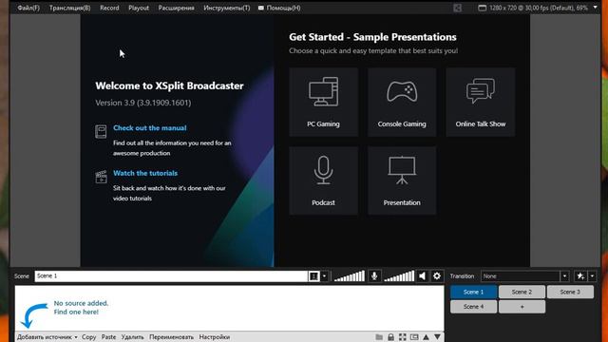Lock the source with padlock icon

[x=390, y=337]
